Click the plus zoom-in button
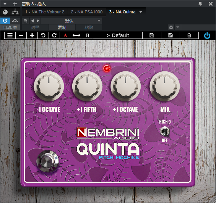The height and width of the screenshot is (203, 216). [32, 35]
